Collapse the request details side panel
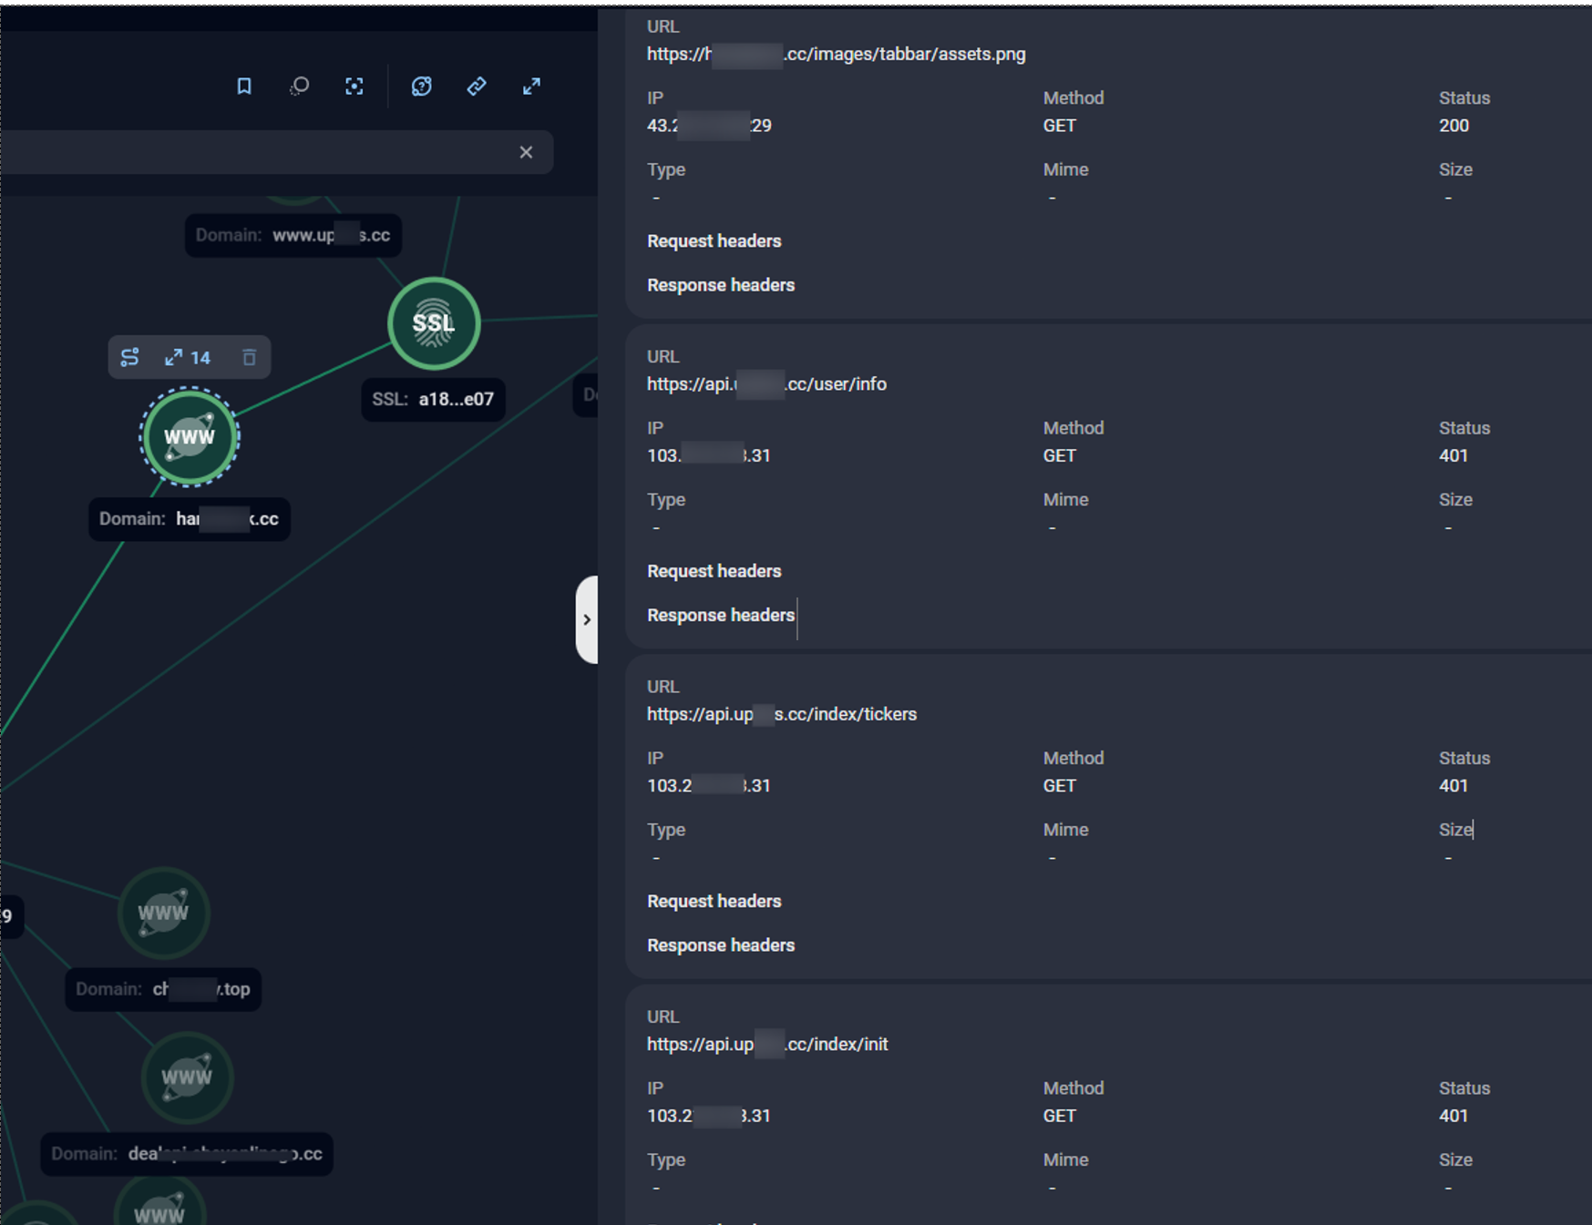This screenshot has width=1592, height=1225. (x=587, y=619)
